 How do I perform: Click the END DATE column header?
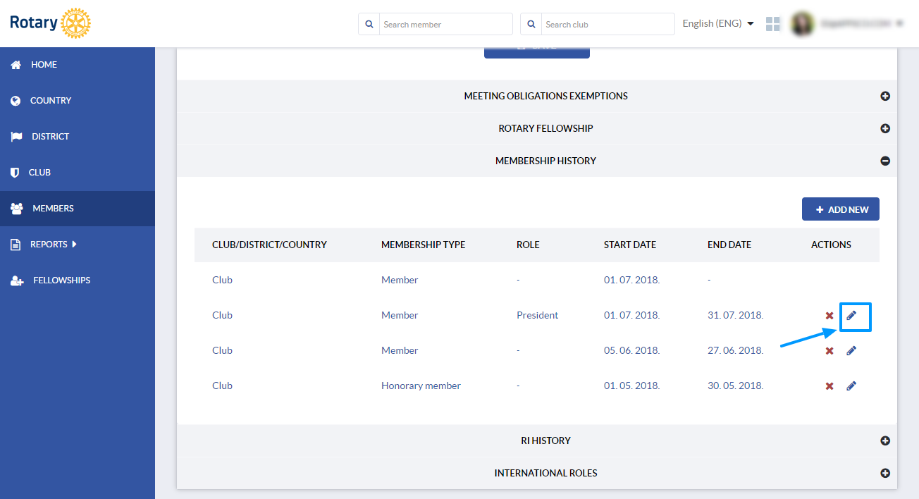click(729, 245)
